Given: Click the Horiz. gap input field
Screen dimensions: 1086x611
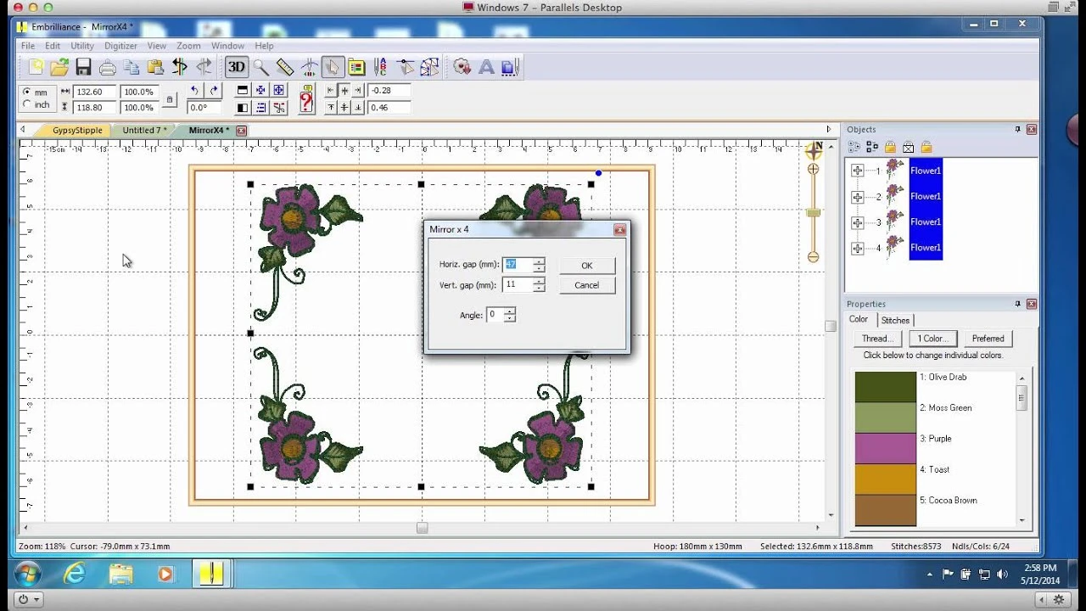Looking at the screenshot, I should coord(517,265).
